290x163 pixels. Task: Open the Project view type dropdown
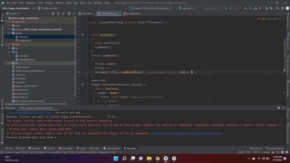pyautogui.click(x=13, y=14)
